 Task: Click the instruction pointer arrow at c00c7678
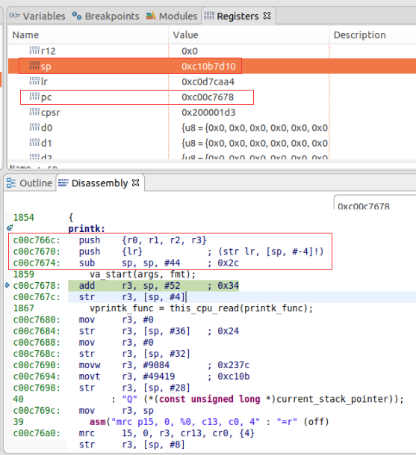[x=7, y=285]
